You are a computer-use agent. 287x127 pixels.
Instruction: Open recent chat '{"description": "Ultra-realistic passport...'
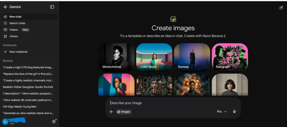click(x=28, y=94)
